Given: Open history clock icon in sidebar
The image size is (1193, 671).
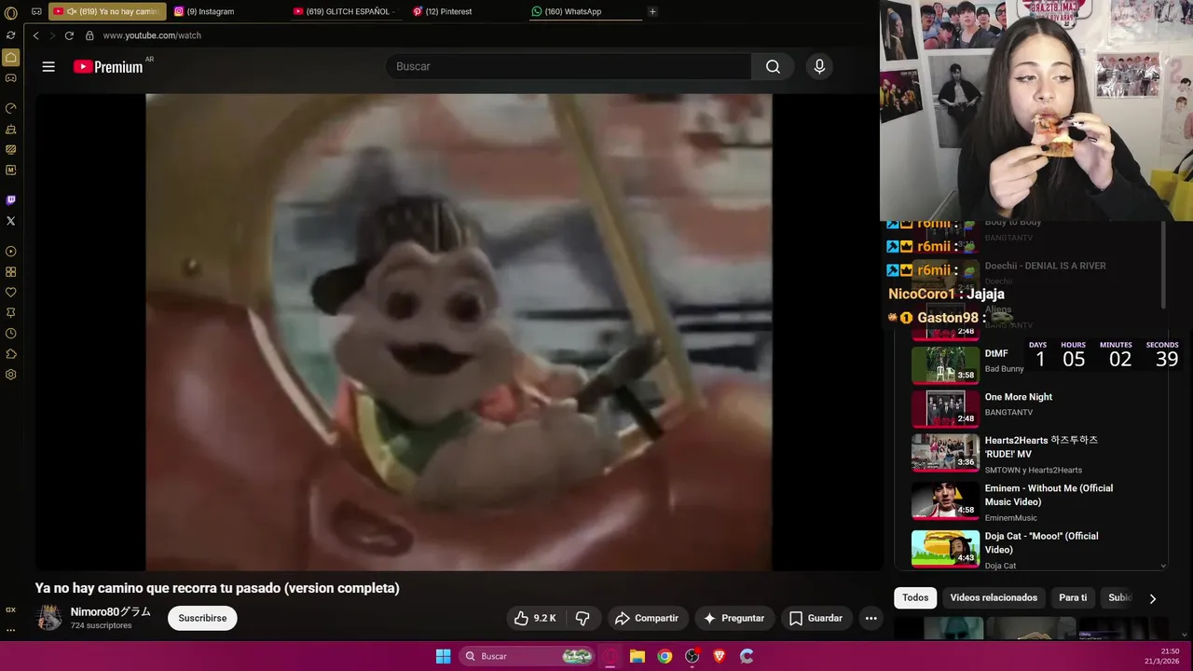Looking at the screenshot, I should click(x=10, y=334).
